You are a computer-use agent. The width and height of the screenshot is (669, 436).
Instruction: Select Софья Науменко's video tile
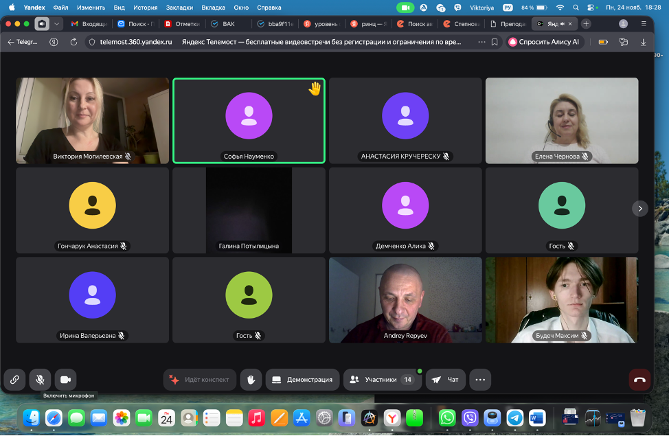point(249,120)
